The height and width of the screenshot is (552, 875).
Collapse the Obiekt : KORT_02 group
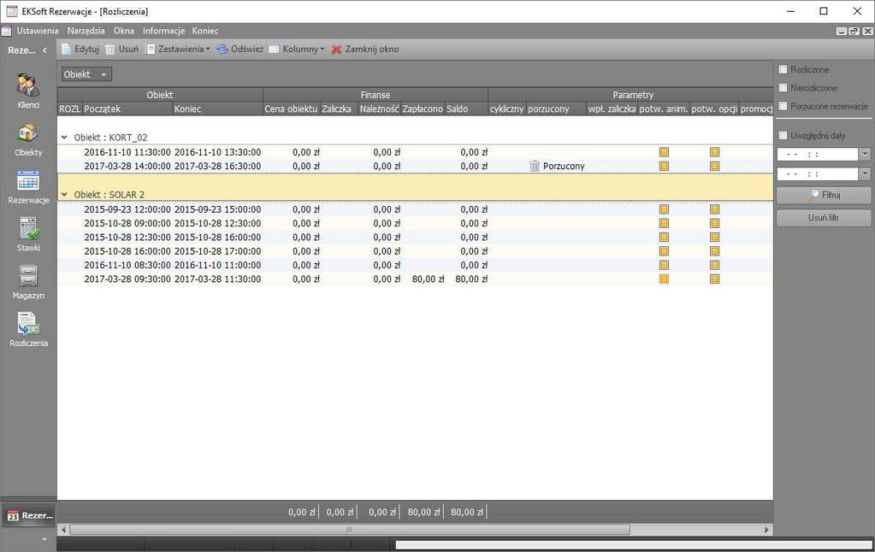click(64, 138)
